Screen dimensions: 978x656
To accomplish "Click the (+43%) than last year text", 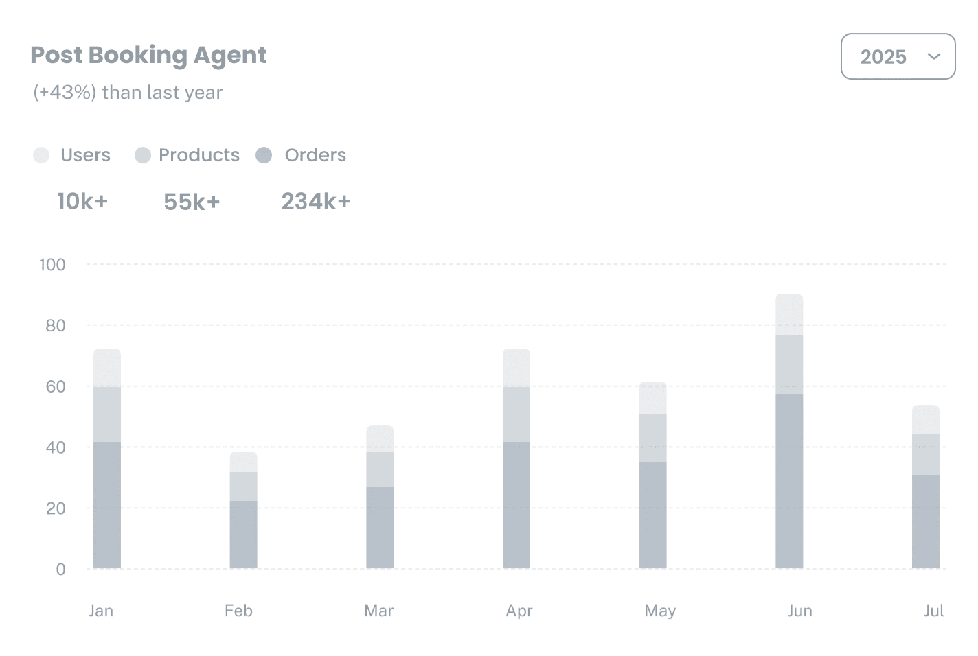I will pos(126,92).
